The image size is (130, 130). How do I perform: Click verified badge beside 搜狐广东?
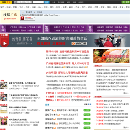coord(55,110)
